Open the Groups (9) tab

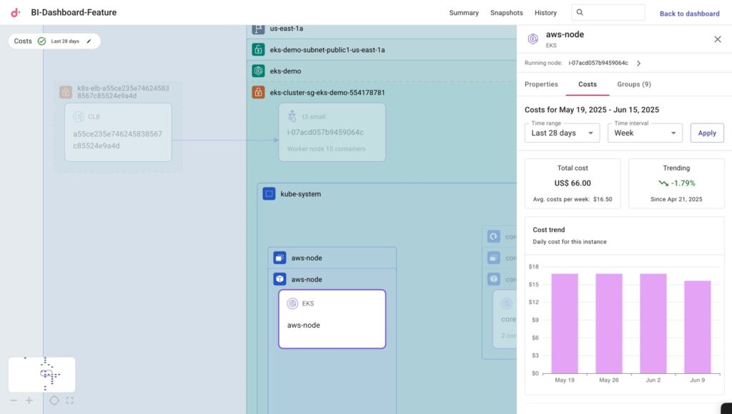coord(633,84)
